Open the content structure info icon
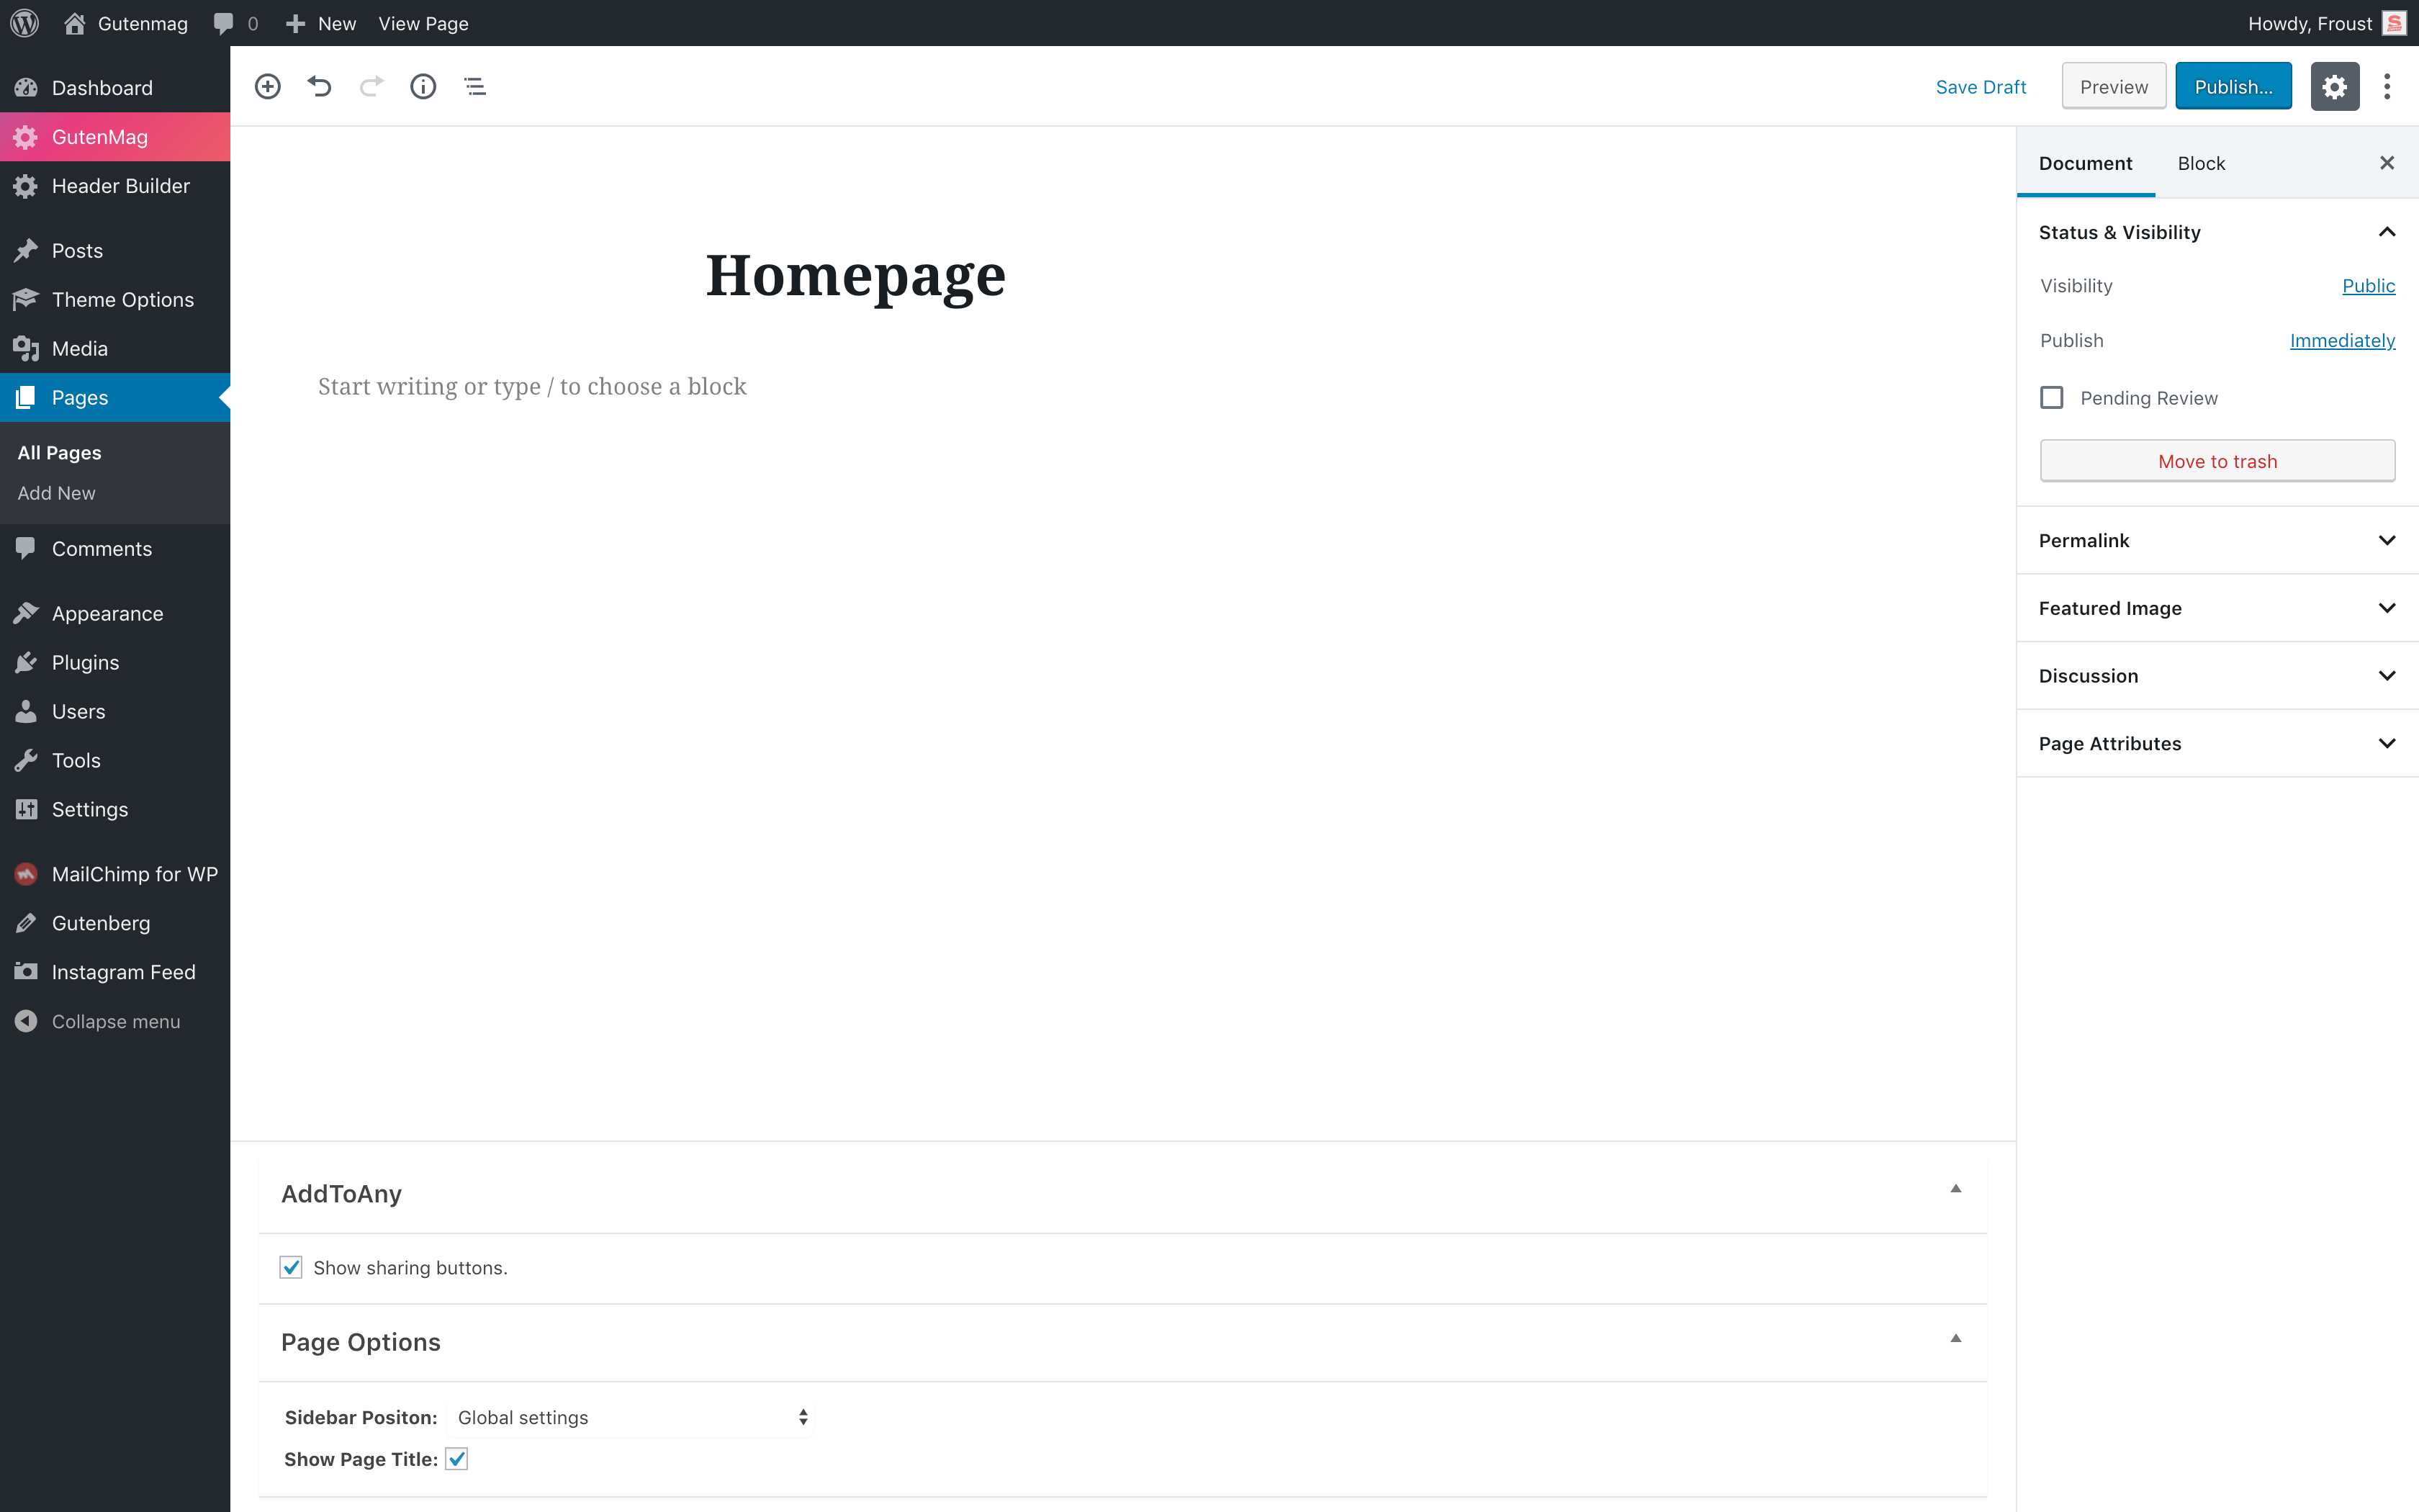2419x1512 pixels. coord(423,87)
